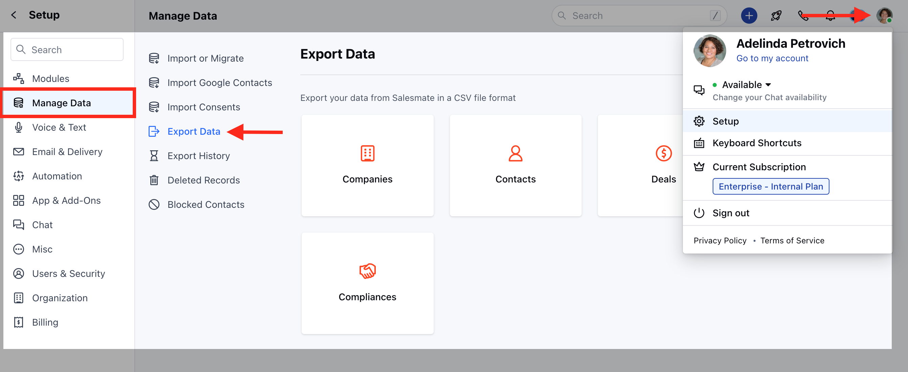Click the Enterprise - Internal Plan button
The height and width of the screenshot is (372, 908).
tap(771, 187)
